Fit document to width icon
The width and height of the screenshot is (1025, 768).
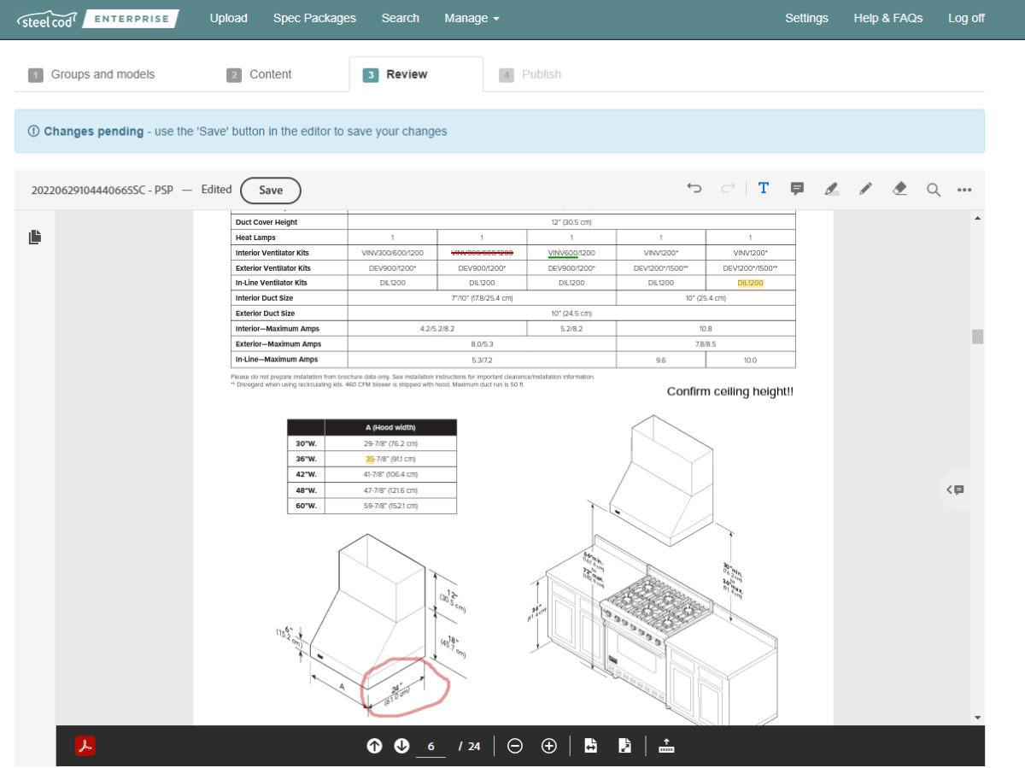[590, 746]
